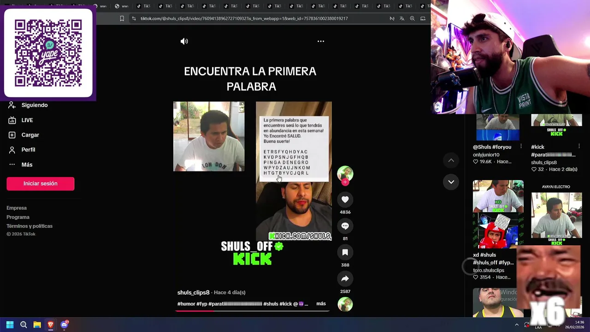Go to next video with down chevron

(x=451, y=182)
